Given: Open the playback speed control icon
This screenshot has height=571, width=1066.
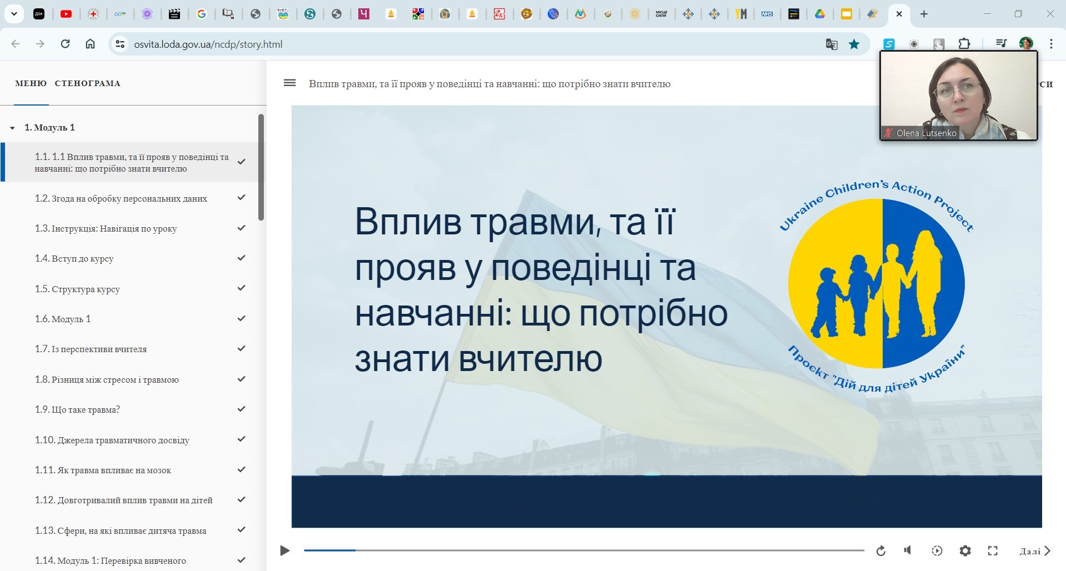Looking at the screenshot, I should pos(937,551).
